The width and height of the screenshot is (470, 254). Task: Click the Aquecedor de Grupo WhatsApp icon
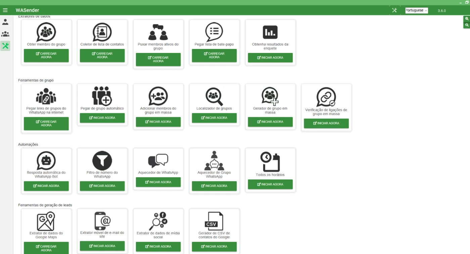(x=214, y=161)
